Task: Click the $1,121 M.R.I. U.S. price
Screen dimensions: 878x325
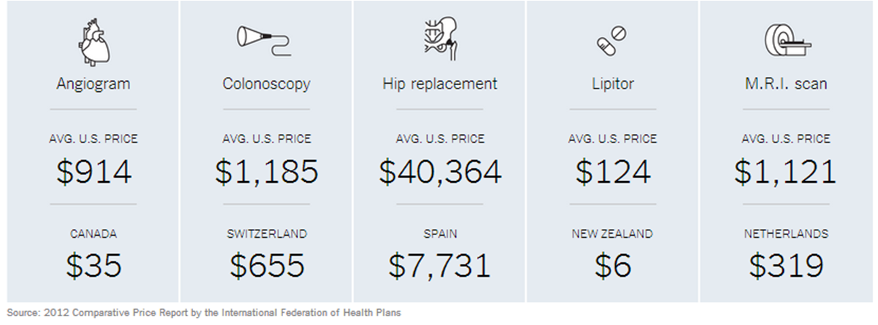Action: [786, 172]
